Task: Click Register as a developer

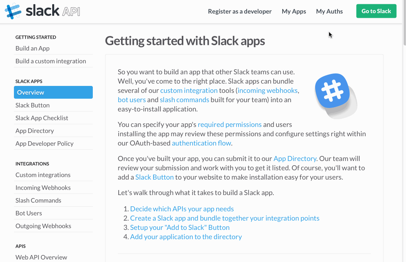Action: tap(240, 11)
